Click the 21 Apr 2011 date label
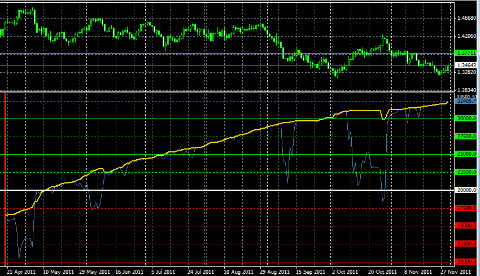This screenshot has width=480, height=276. pos(21,271)
